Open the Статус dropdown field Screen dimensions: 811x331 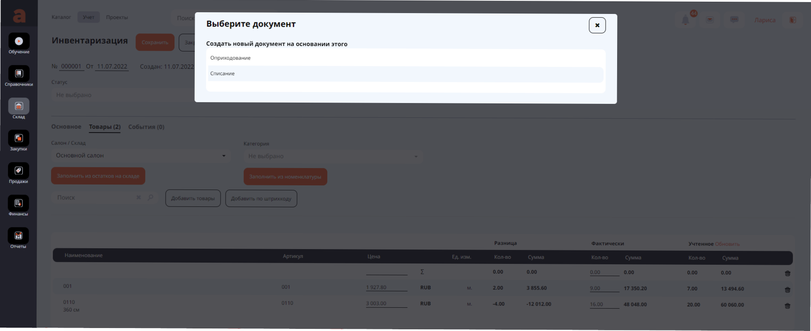[122, 95]
